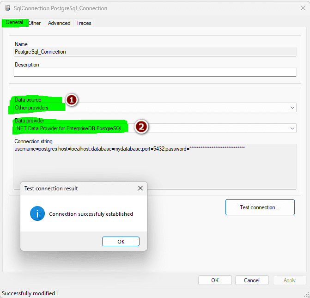Confirm the Test connection result with OK
The image size is (310, 298).
[121, 242]
